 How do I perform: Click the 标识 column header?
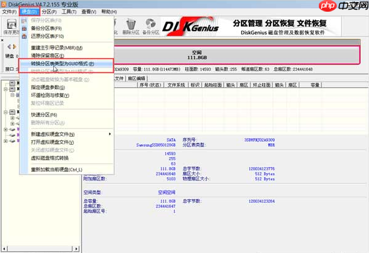coord(195,85)
